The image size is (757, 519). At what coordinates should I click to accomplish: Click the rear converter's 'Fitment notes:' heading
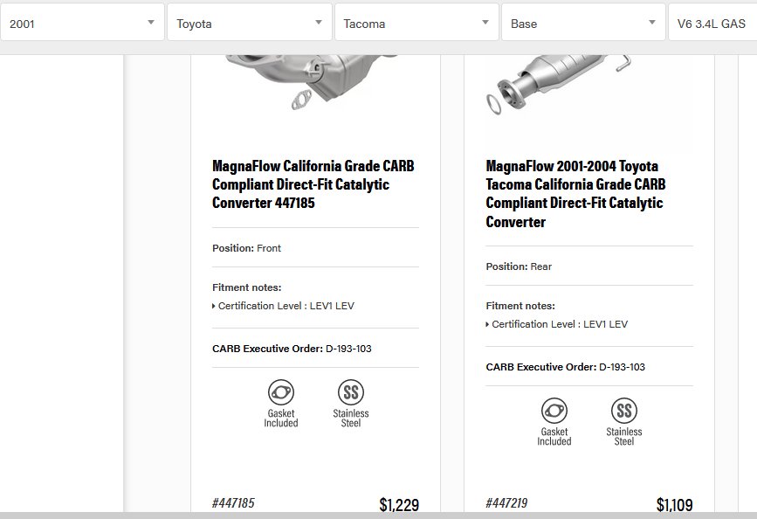[x=520, y=306]
